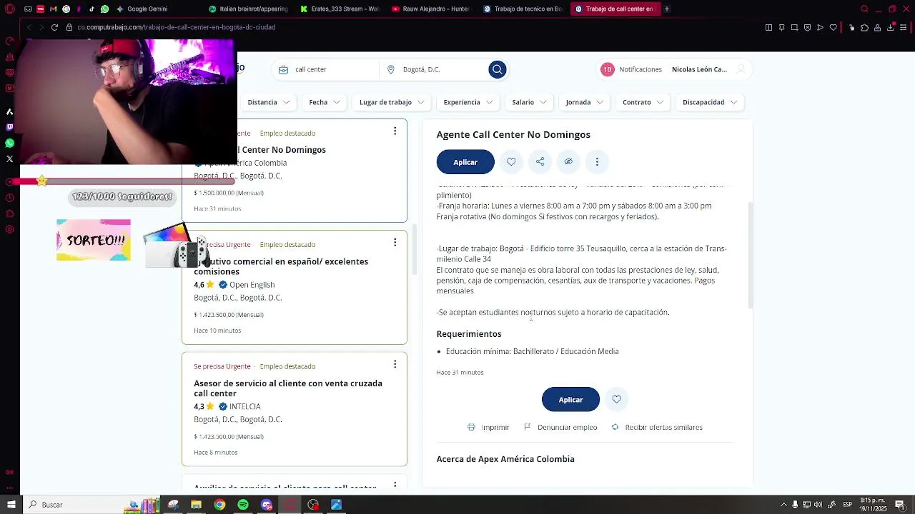
Task: Click browser snapshot capture icon
Action: click(794, 27)
